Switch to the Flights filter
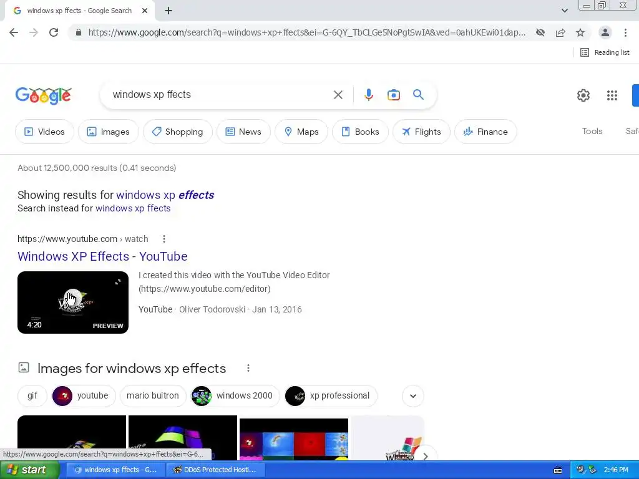 tap(421, 132)
